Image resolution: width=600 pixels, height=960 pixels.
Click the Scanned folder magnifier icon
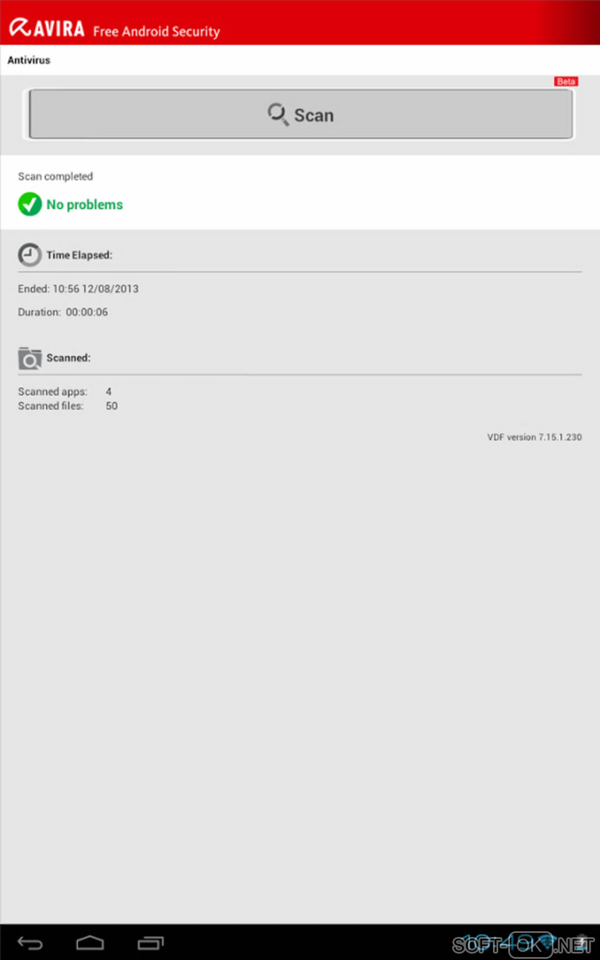[x=29, y=358]
